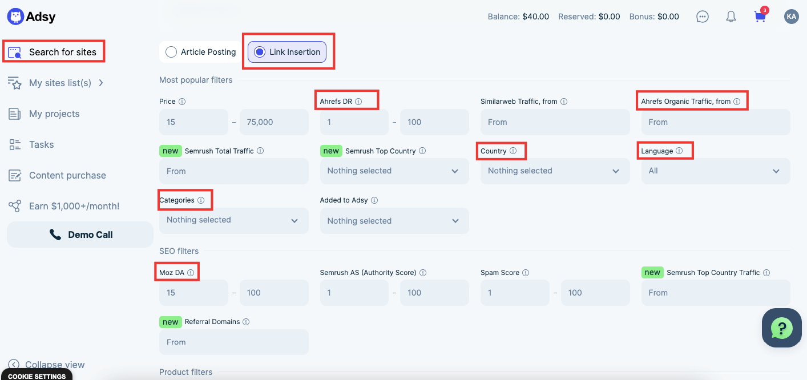Click the Adsy logo
This screenshot has width=807, height=380.
[x=31, y=17]
